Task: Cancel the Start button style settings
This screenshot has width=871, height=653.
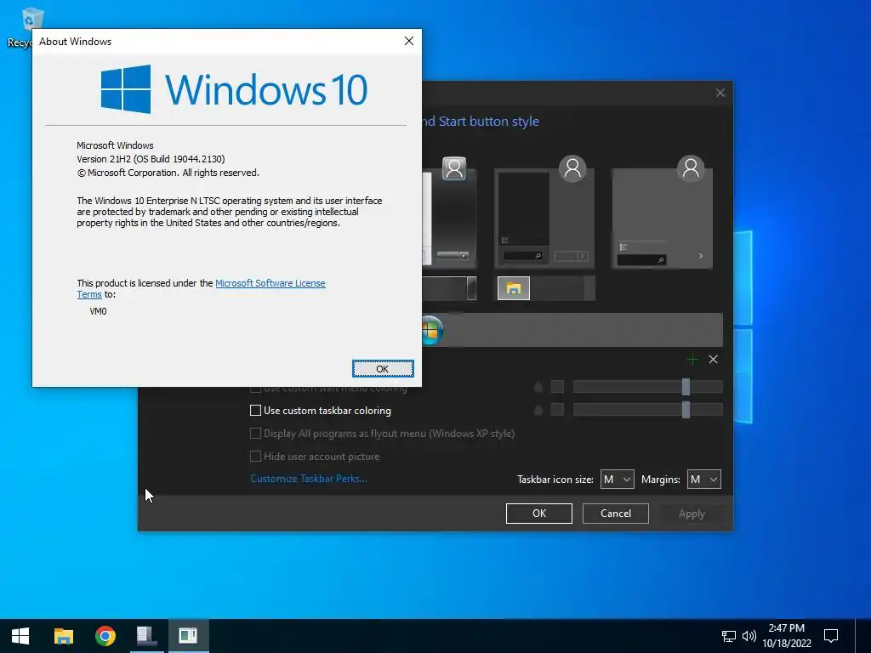Action: [x=616, y=514]
